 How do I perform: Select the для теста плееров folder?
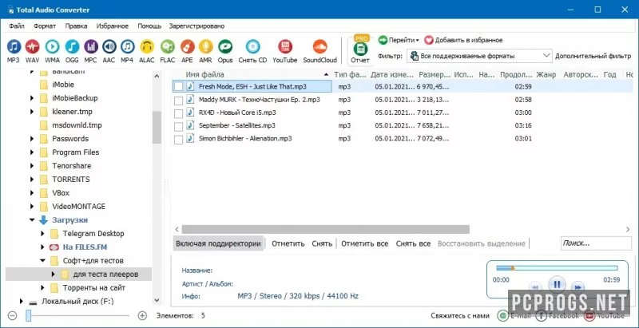pos(106,275)
